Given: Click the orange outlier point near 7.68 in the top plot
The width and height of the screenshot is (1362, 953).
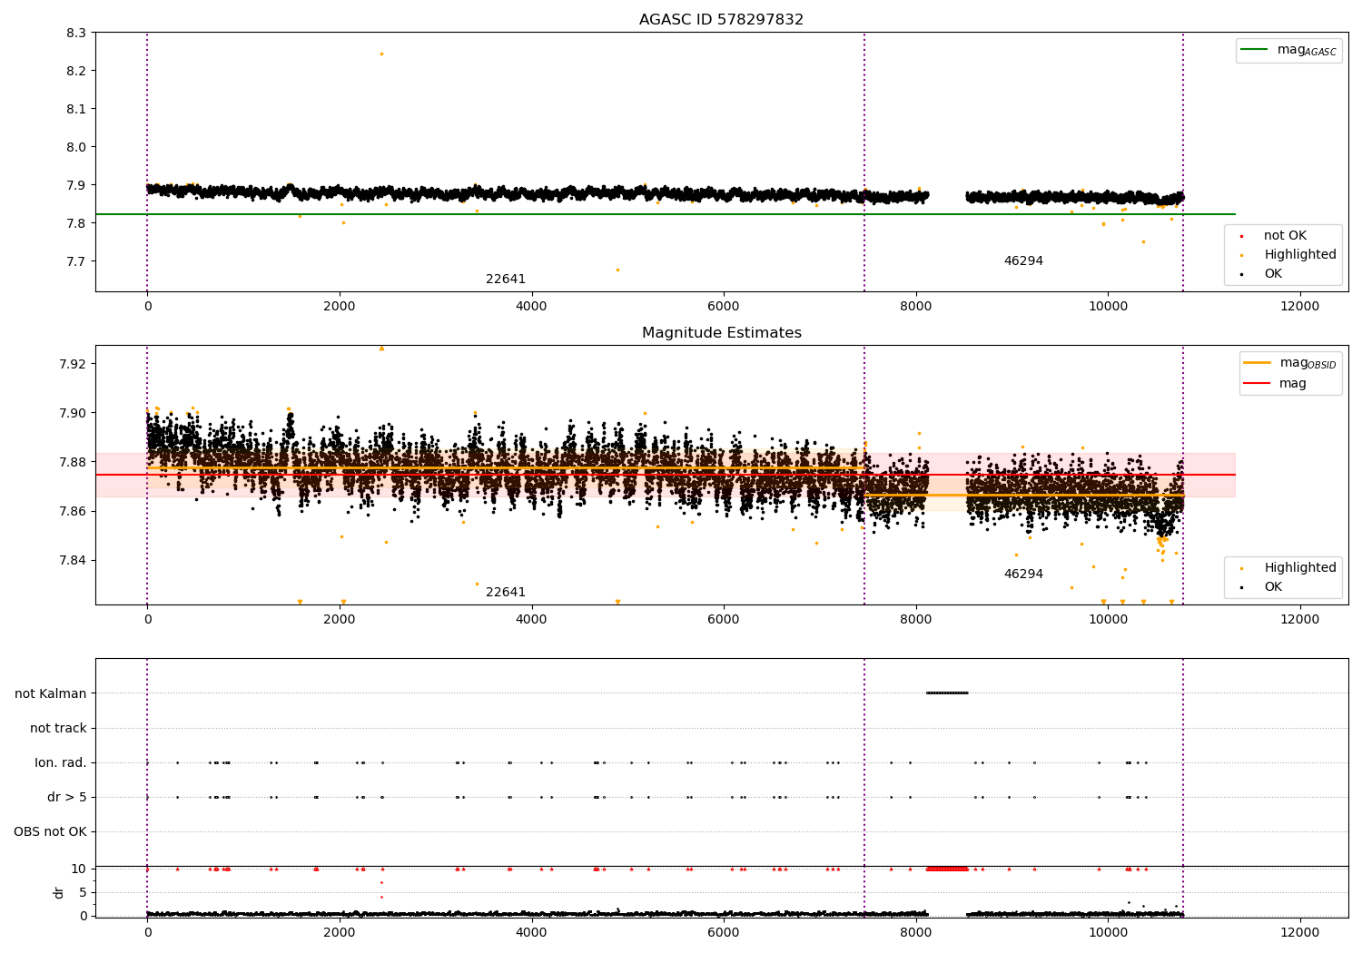Looking at the screenshot, I should (617, 270).
